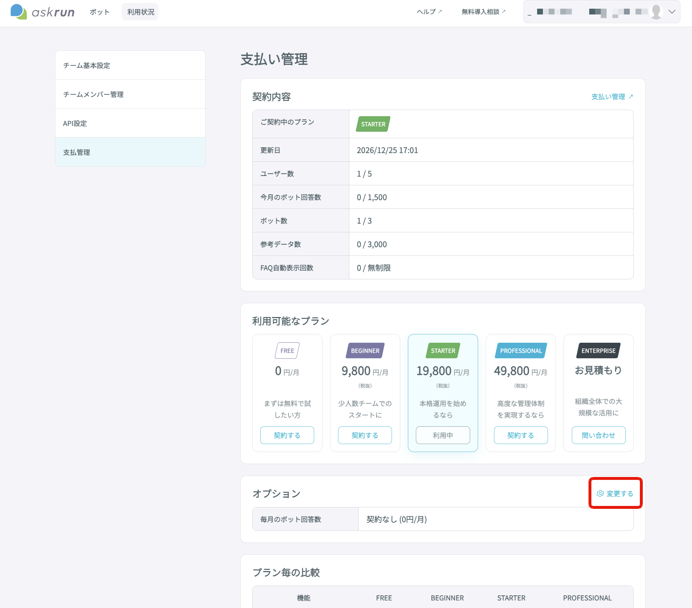Click the BEGINNER plan badge
Image resolution: width=692 pixels, height=608 pixels.
[365, 351]
